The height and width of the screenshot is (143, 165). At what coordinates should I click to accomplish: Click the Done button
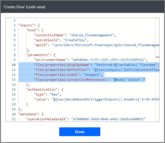point(79,132)
